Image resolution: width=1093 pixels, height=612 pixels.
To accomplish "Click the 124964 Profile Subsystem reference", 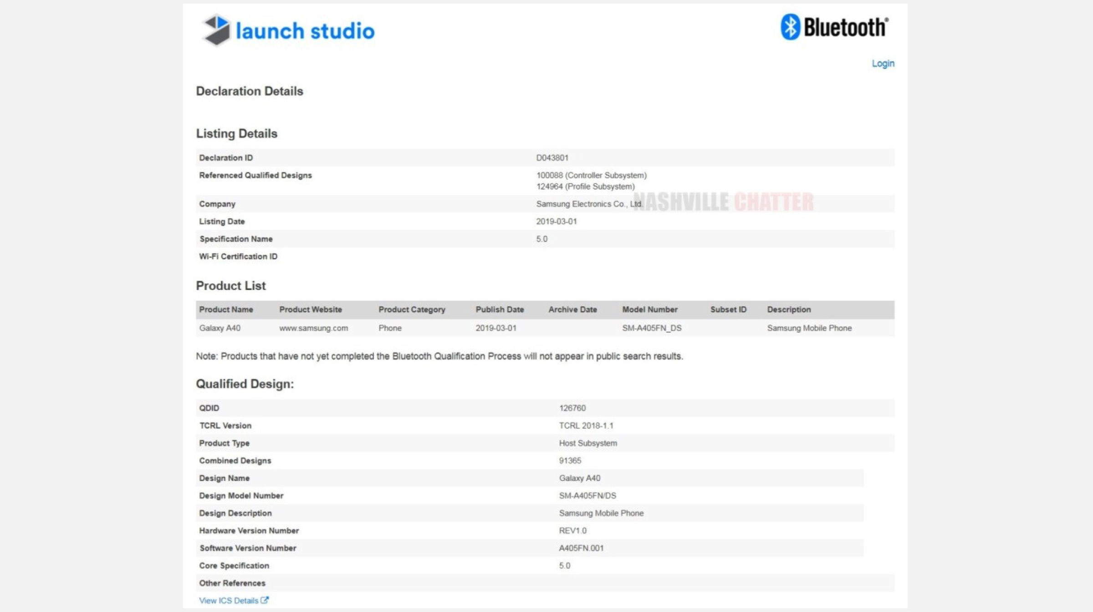I will (x=585, y=187).
